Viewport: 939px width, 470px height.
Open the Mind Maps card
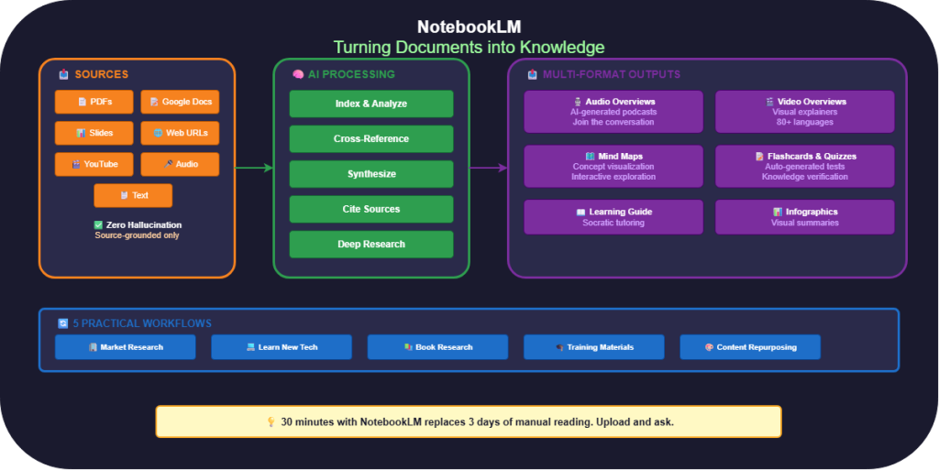coord(613,166)
